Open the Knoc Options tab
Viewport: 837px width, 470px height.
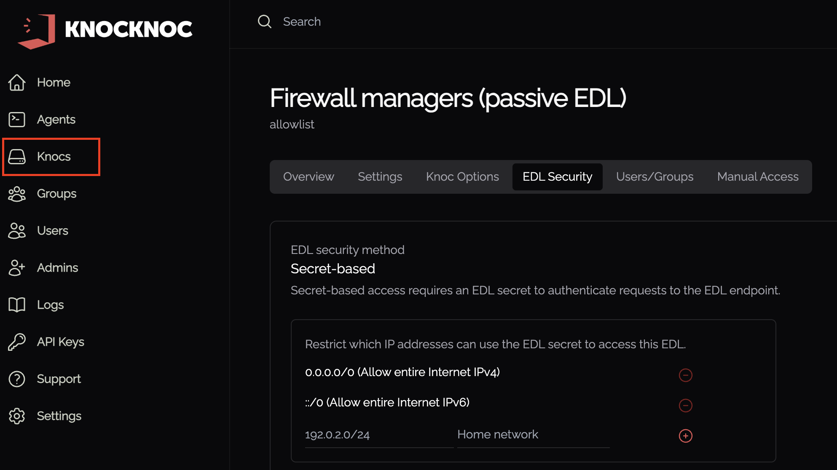tap(462, 177)
